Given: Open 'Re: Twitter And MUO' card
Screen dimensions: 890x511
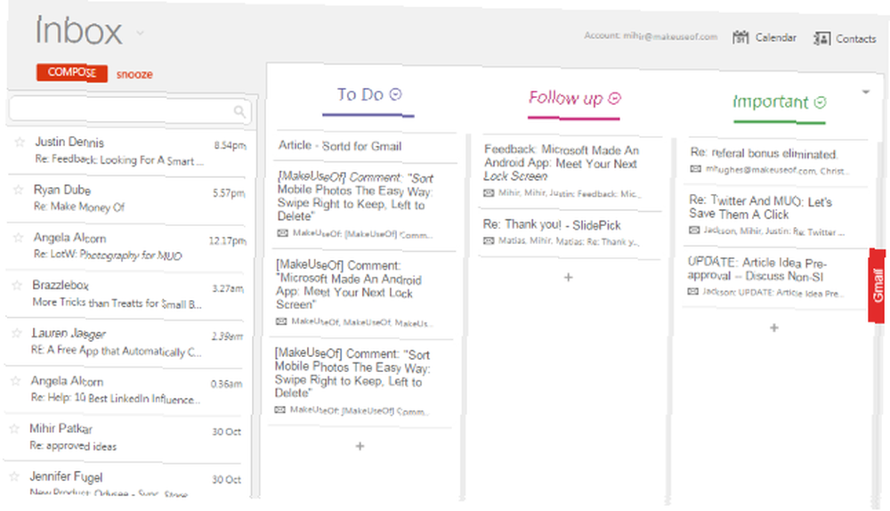Looking at the screenshot, I should 775,215.
